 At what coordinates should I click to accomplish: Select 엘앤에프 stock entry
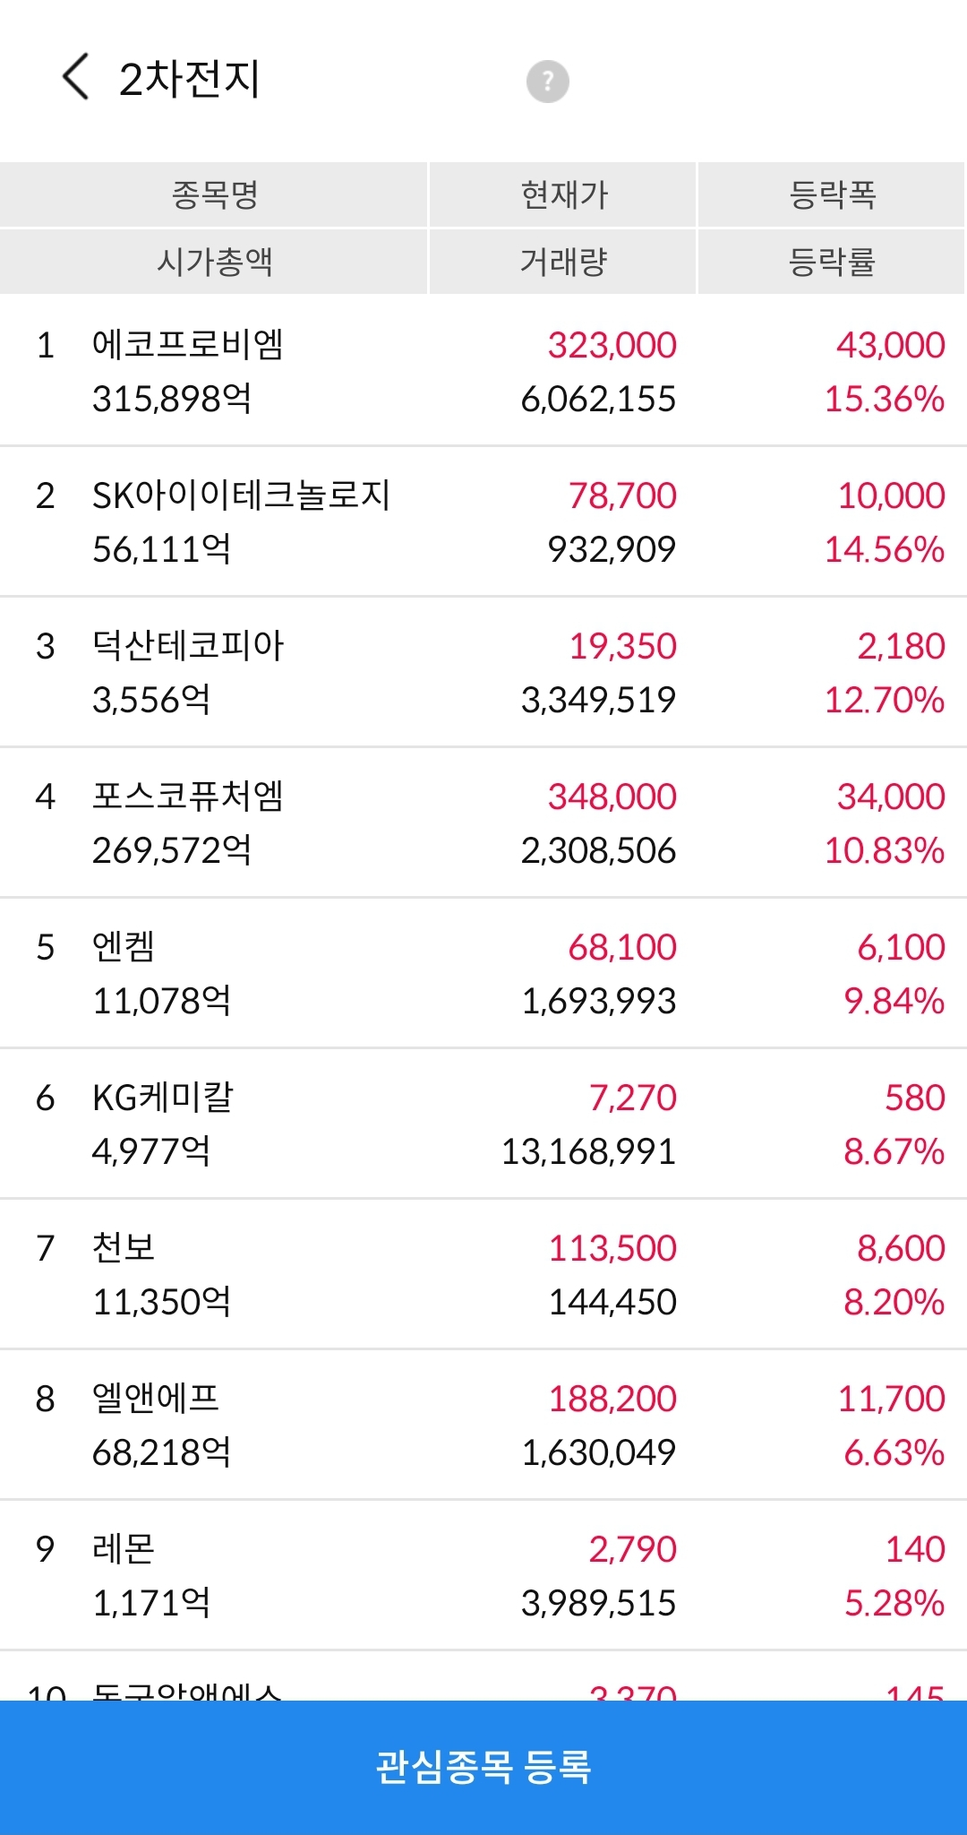[x=483, y=1425]
